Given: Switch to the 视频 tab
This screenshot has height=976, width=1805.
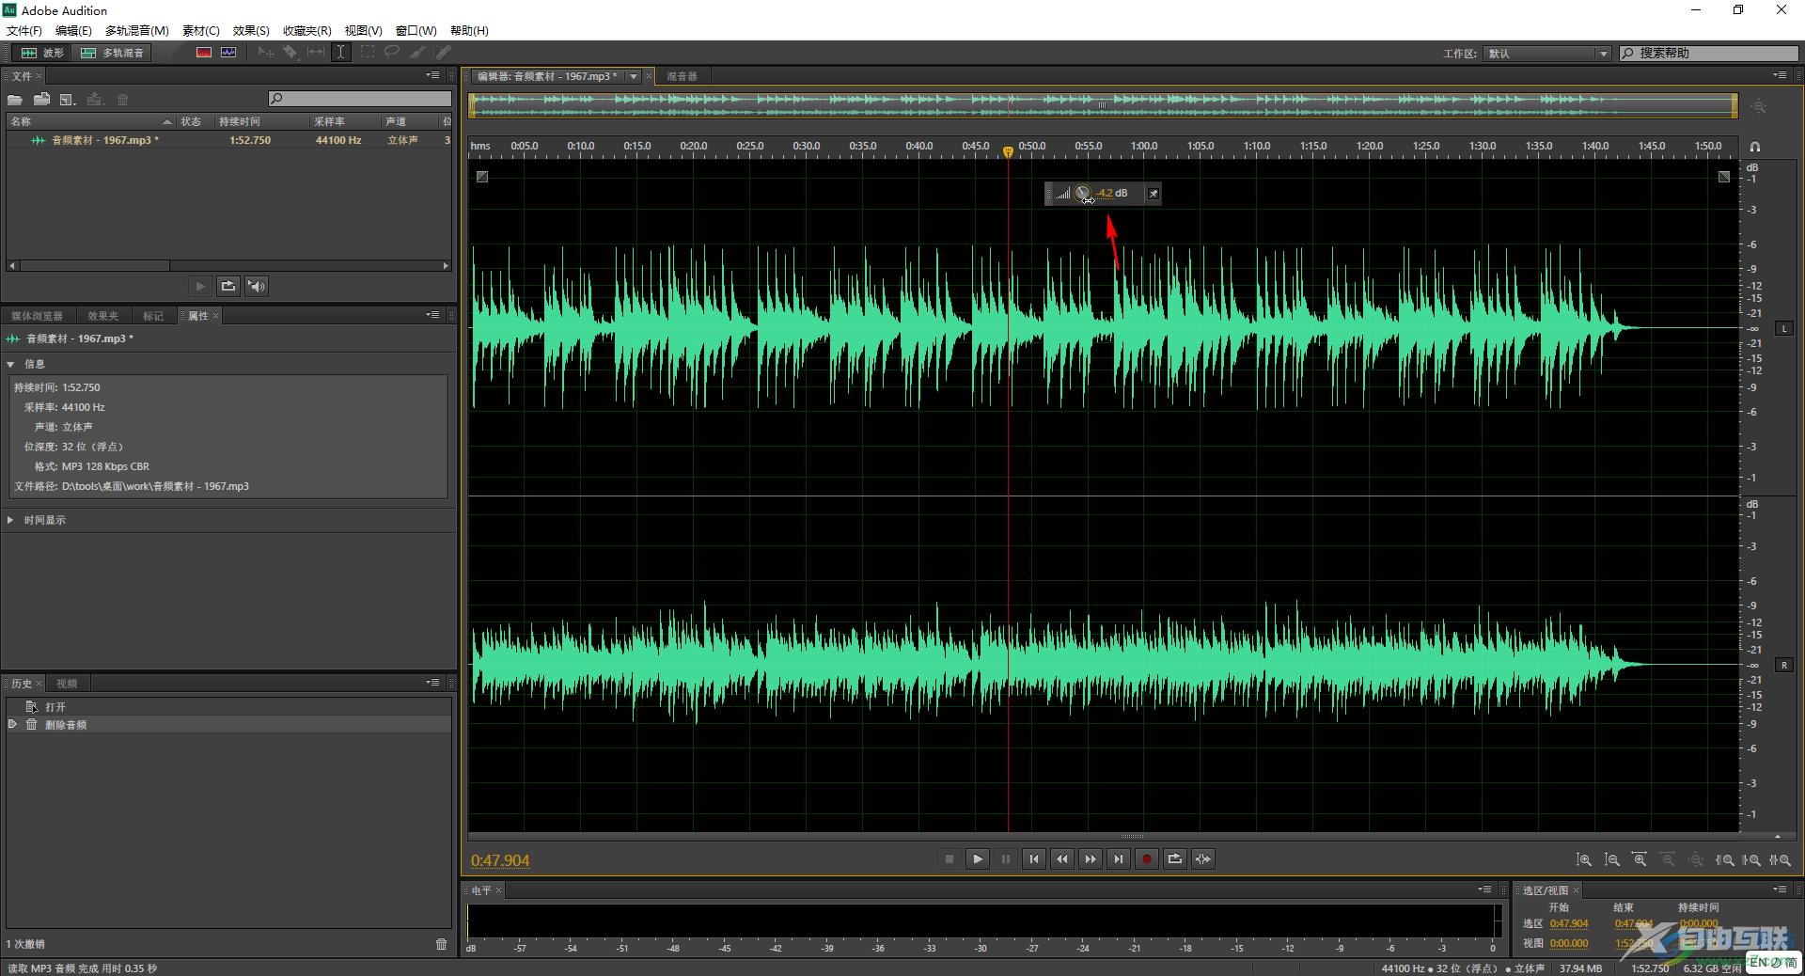Looking at the screenshot, I should (x=67, y=684).
